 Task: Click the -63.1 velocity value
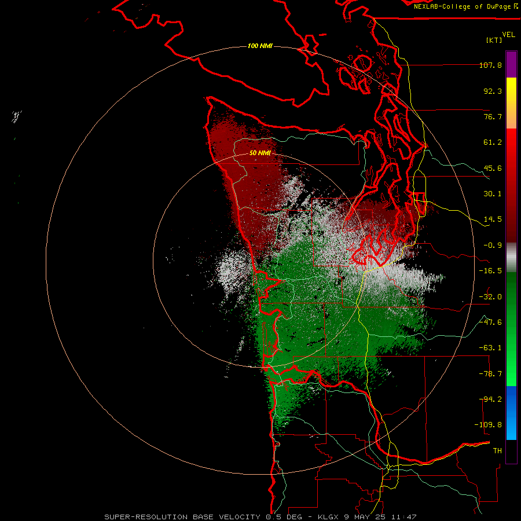pyautogui.click(x=490, y=348)
